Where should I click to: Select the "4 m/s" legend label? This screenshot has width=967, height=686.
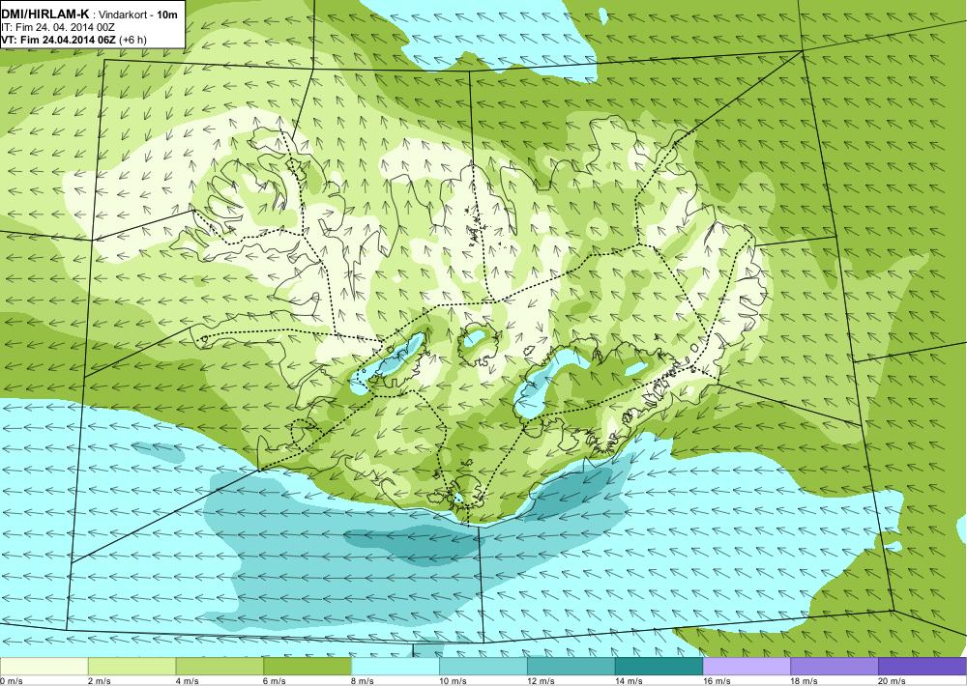coord(188,681)
